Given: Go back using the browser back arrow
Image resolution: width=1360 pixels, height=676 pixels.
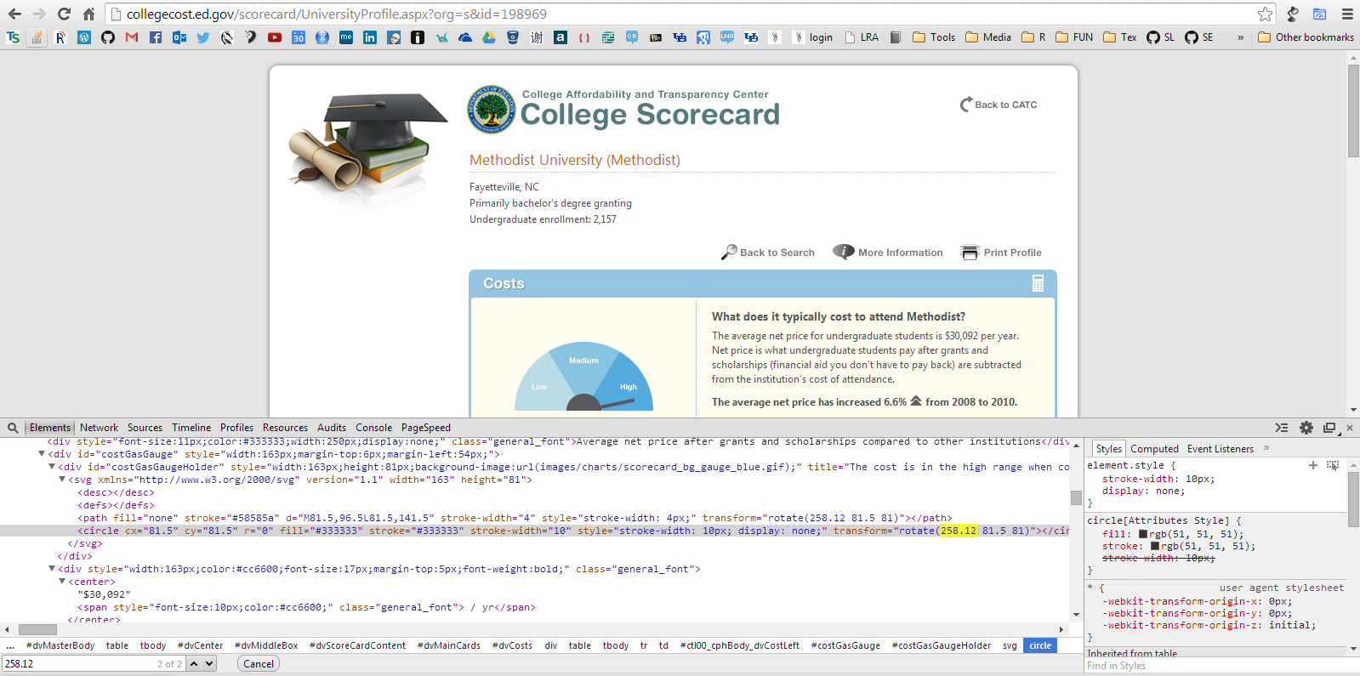Looking at the screenshot, I should coord(14,14).
